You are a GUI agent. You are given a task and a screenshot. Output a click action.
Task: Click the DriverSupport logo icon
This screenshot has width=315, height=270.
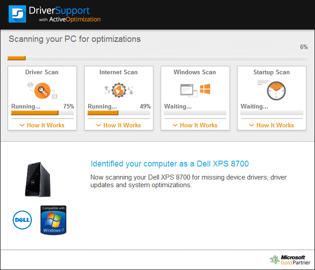pyautogui.click(x=17, y=14)
